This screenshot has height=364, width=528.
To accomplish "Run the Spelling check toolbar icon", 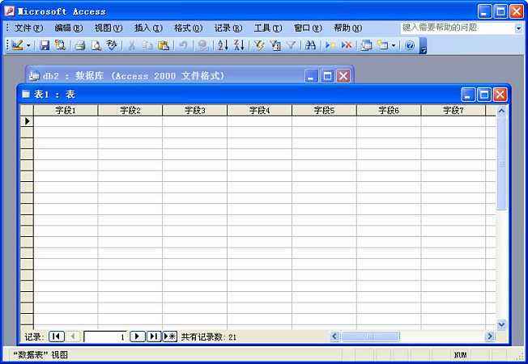I will coord(112,45).
